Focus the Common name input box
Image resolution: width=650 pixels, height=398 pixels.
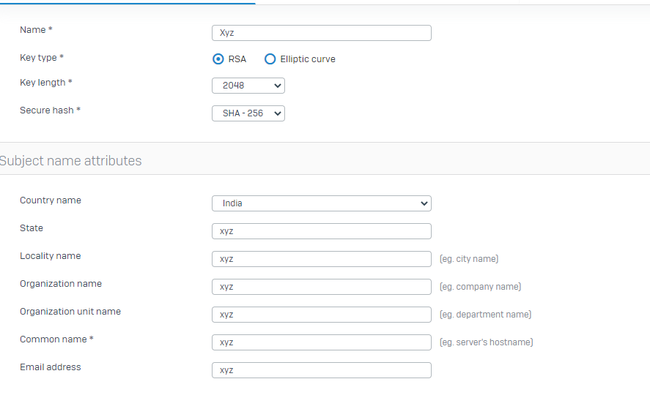click(321, 342)
